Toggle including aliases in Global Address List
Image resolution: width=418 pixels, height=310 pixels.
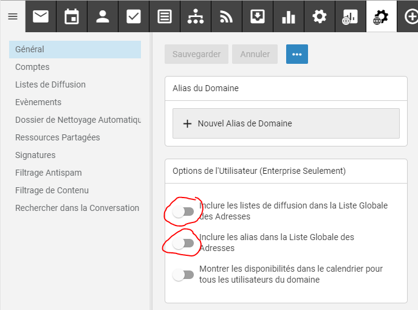tap(183, 243)
